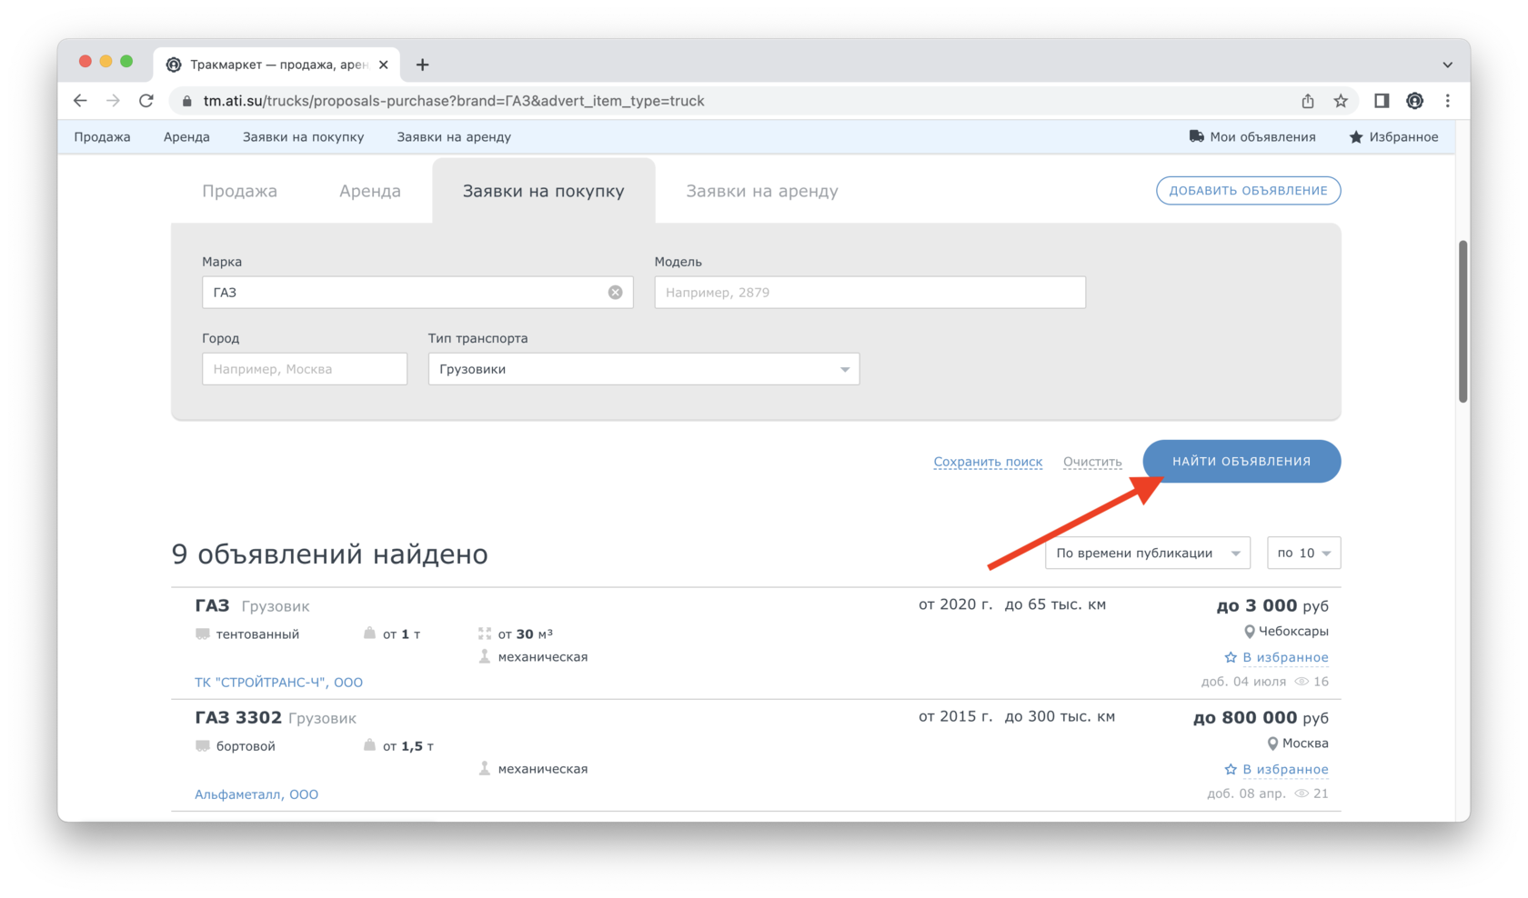Open Аренда in the top navigation bar

pos(186,136)
